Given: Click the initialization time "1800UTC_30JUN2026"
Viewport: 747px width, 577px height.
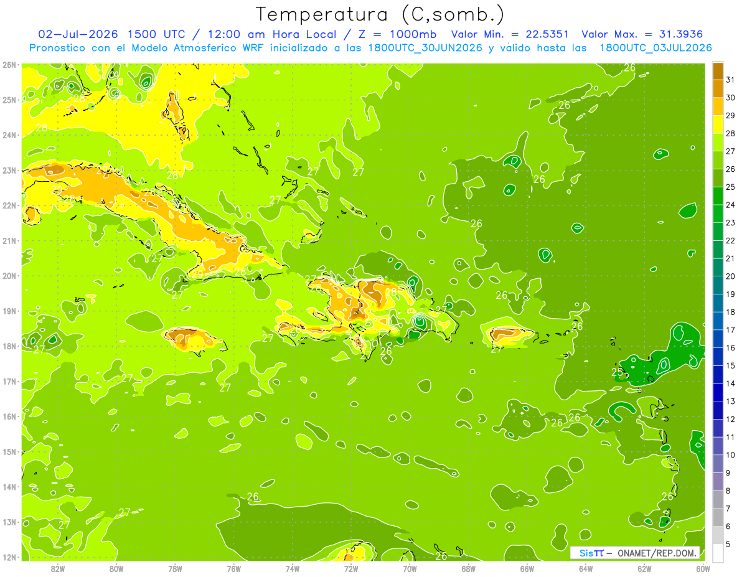Looking at the screenshot, I should [x=425, y=48].
